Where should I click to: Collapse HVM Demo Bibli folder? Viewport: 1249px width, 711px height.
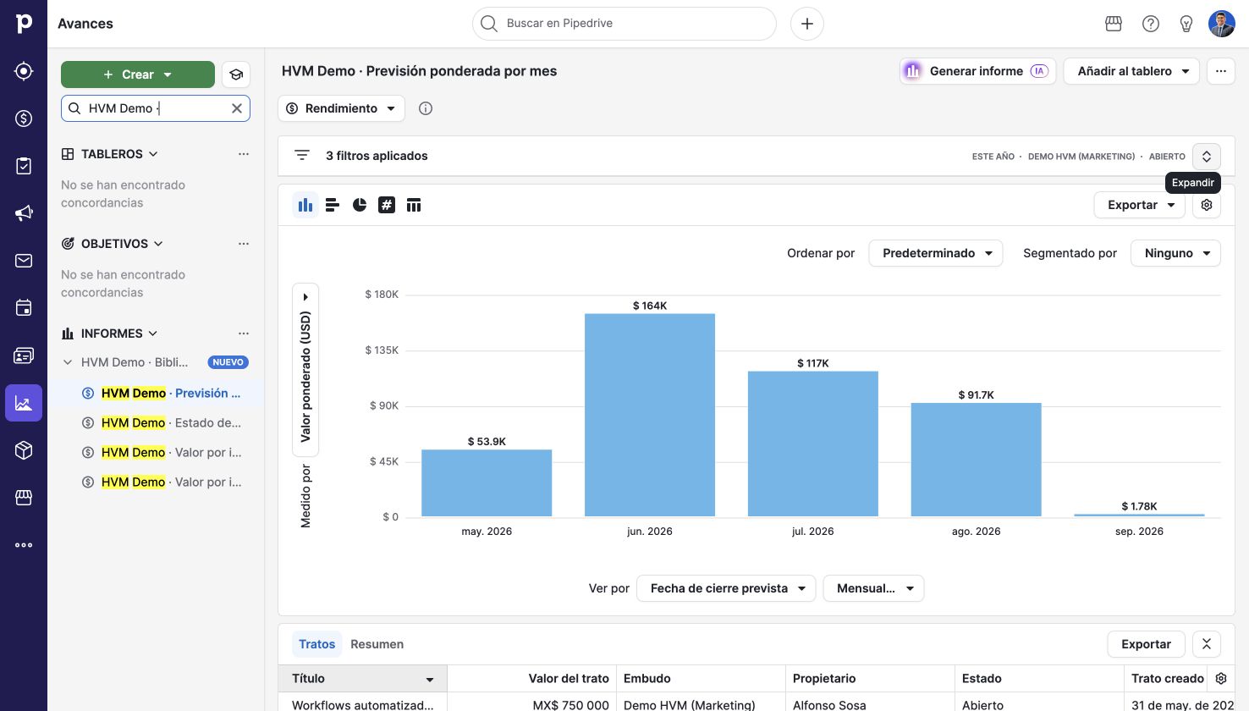[x=68, y=362]
